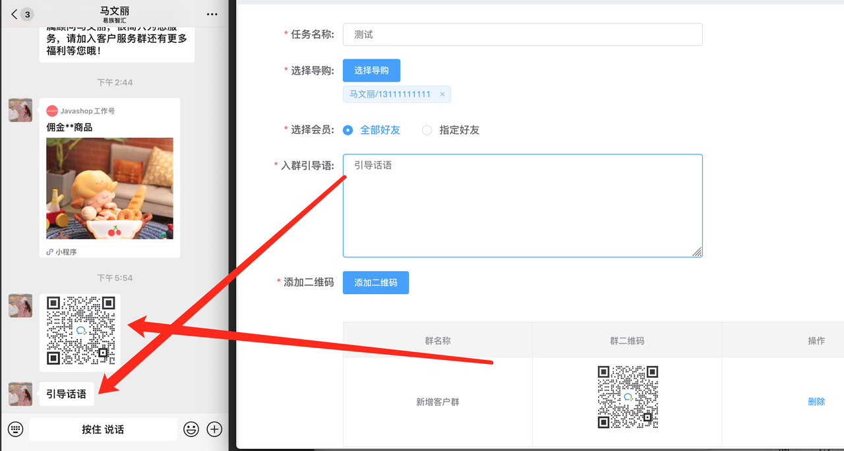Click the 下午 5:54 timestamp in chat
Image resolution: width=844 pixels, height=451 pixels.
115,278
